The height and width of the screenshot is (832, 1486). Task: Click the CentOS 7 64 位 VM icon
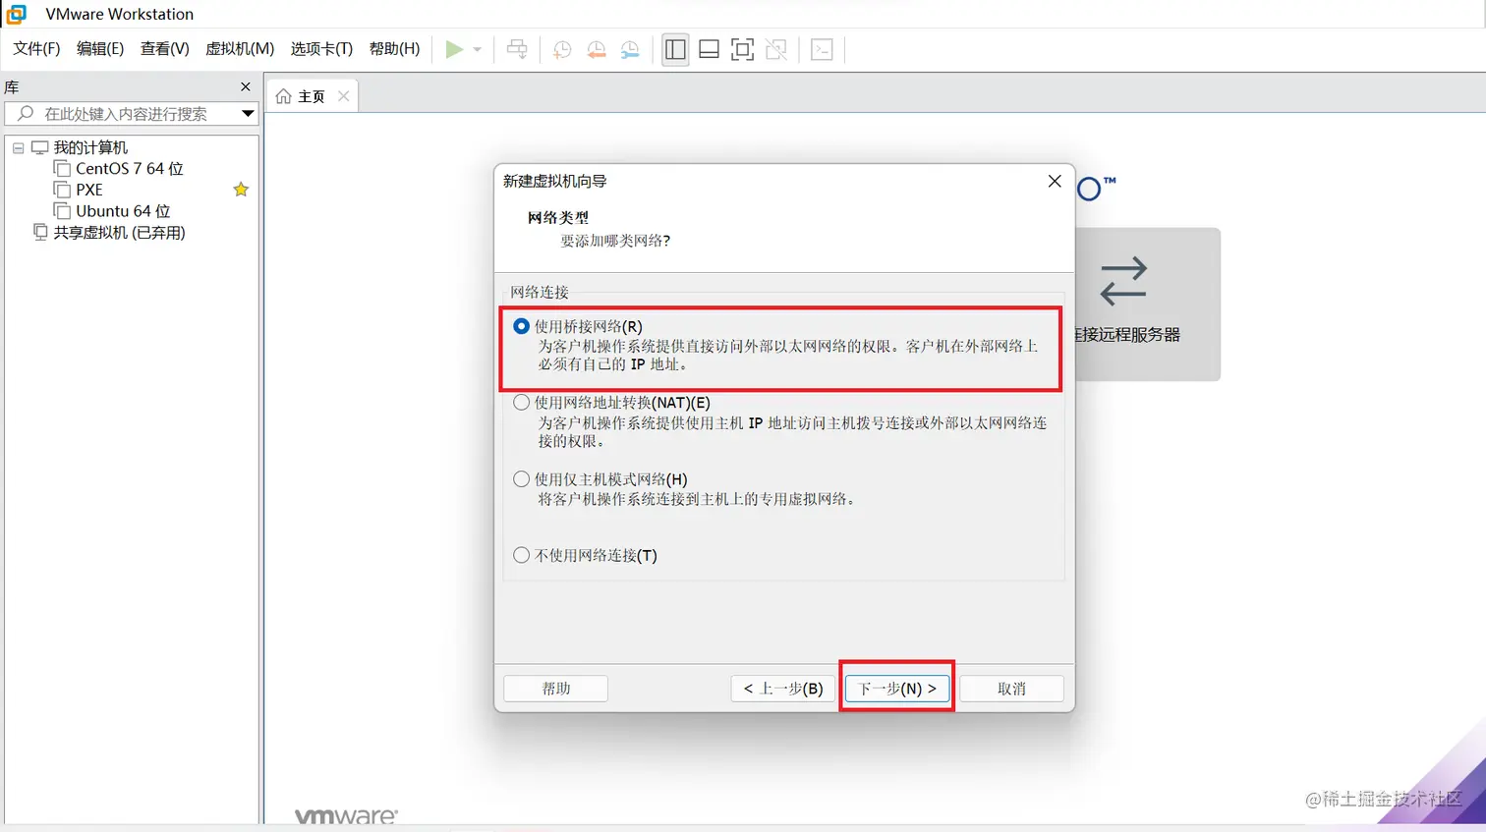coord(62,169)
